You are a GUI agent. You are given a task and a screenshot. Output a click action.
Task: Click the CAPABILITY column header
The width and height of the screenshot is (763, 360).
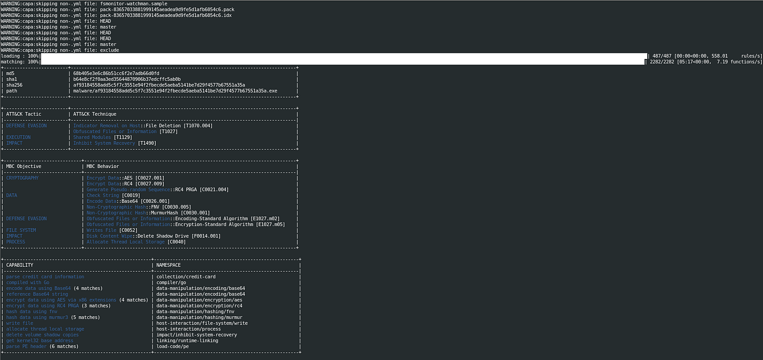pos(20,265)
